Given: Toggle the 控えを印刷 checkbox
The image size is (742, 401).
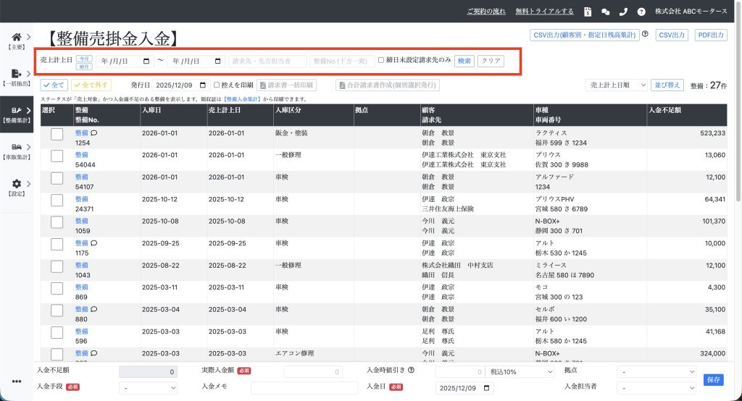Looking at the screenshot, I should click(x=217, y=85).
